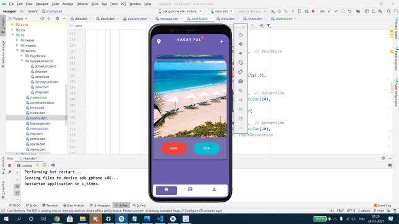
Task: Open Event Log
Action: pyautogui.click(x=382, y=205)
